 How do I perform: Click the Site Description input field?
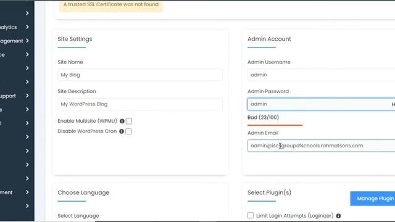pos(140,104)
